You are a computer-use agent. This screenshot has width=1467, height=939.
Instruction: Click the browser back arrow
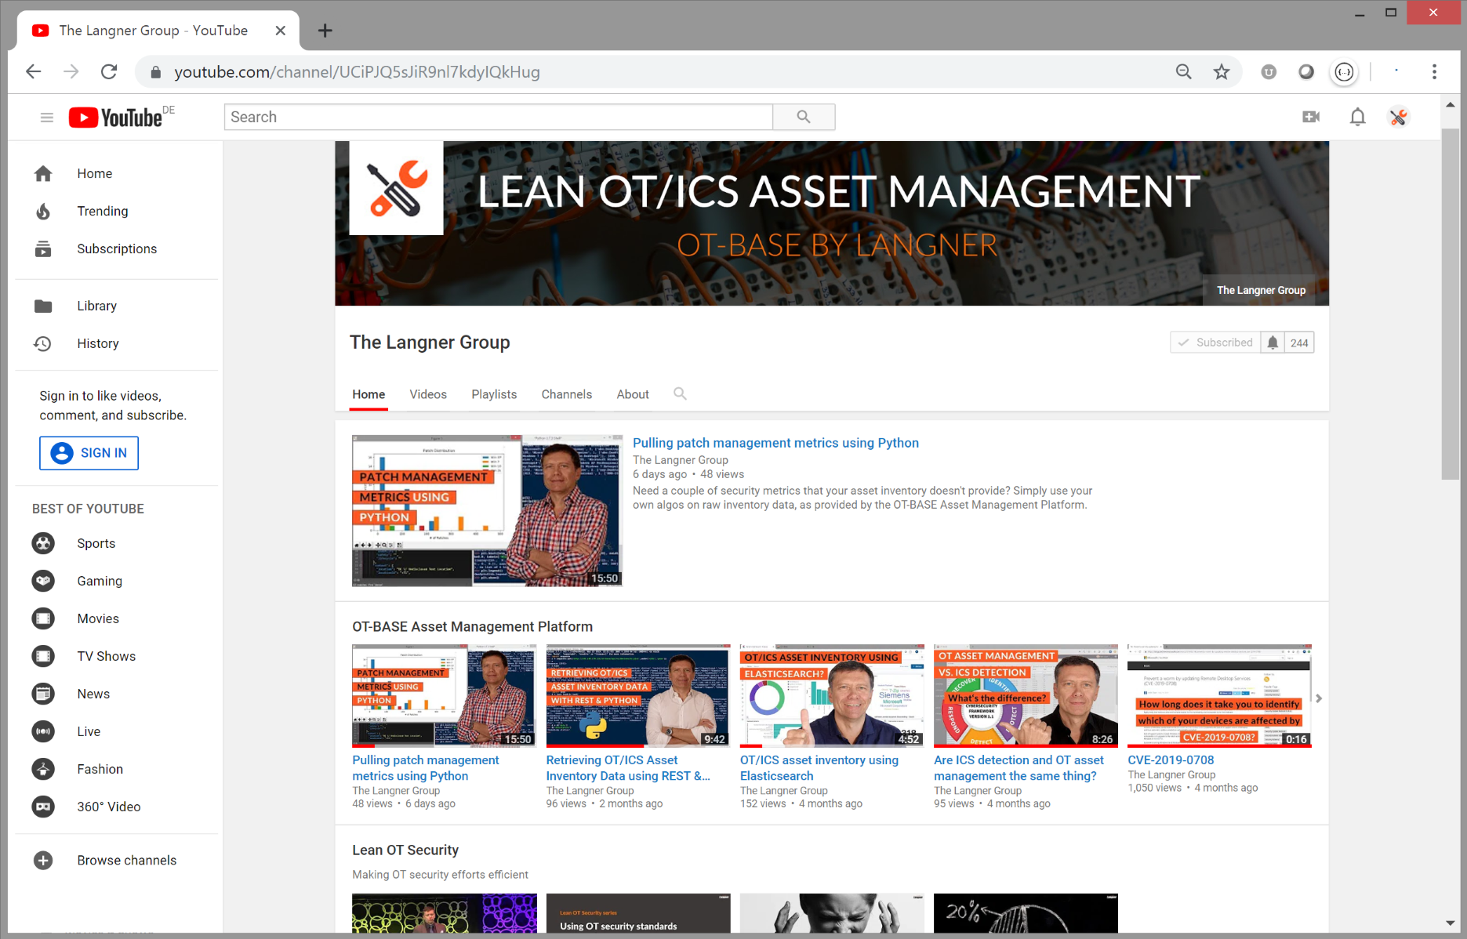(33, 71)
